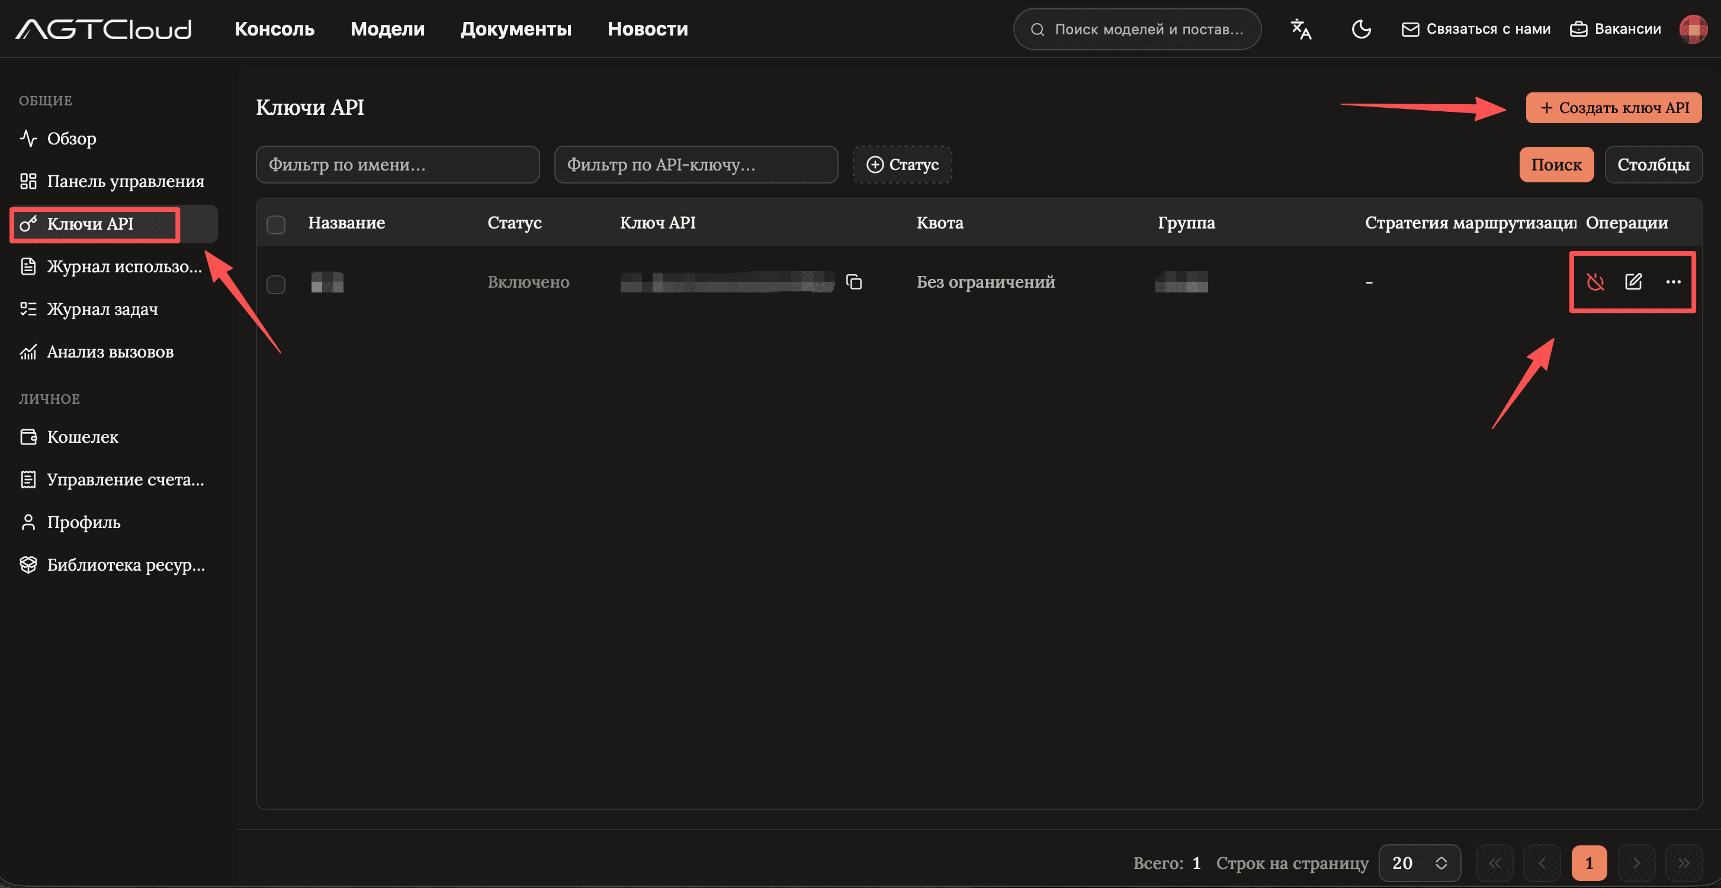Disable the key with red power icon
The image size is (1721, 888).
click(1595, 282)
